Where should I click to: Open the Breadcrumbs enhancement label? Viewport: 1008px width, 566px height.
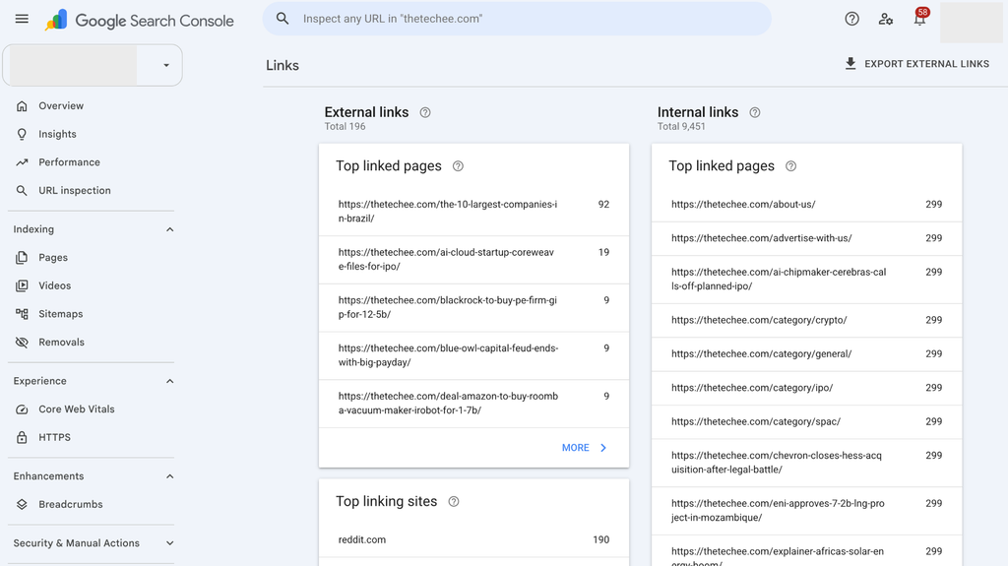pos(71,504)
